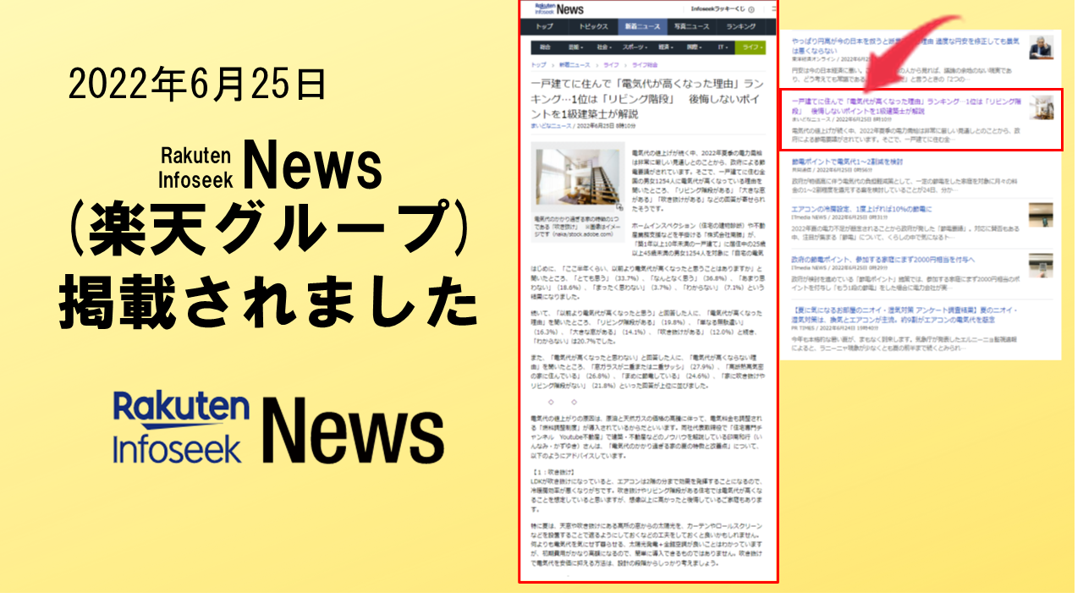Expand the IT category dropdown
1083x609 pixels.
click(723, 48)
